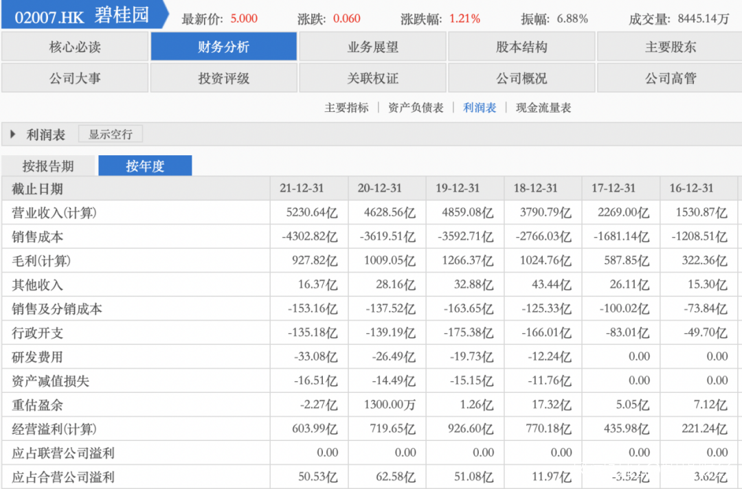Viewport: 742px width, 489px height.
Task: Open 公司大事 section
Action: pos(75,78)
